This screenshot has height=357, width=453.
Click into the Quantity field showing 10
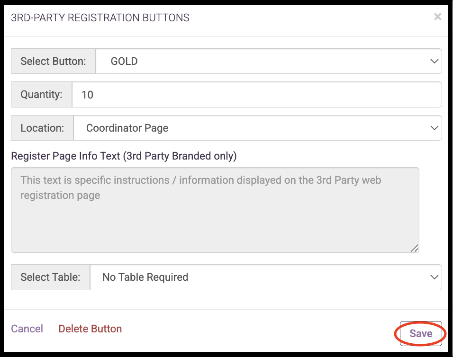click(x=256, y=95)
